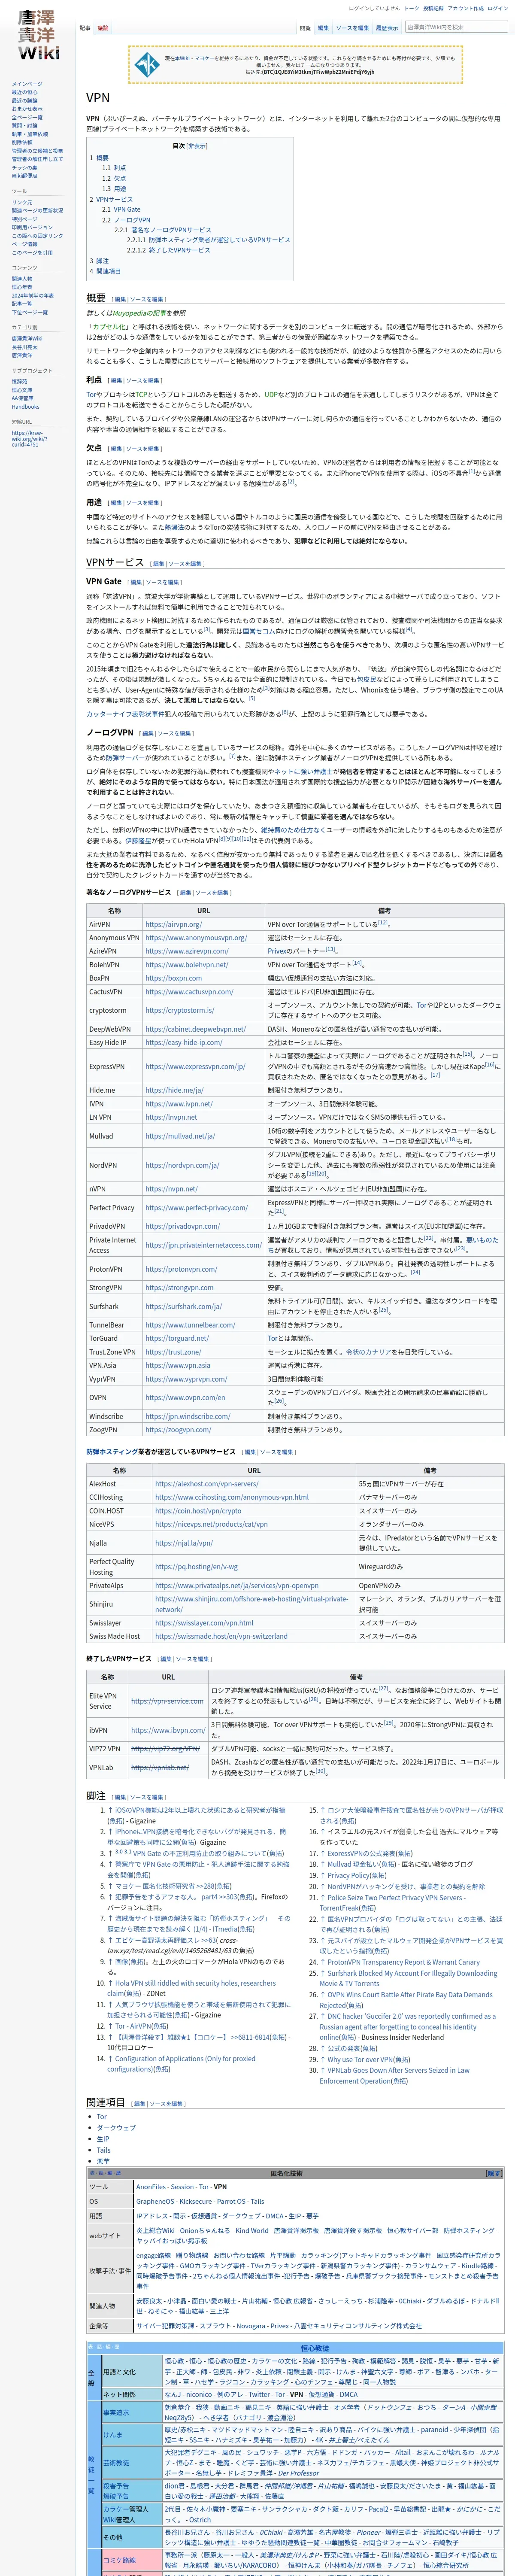Jump to TOC entry 1.3 用途

click(x=114, y=188)
